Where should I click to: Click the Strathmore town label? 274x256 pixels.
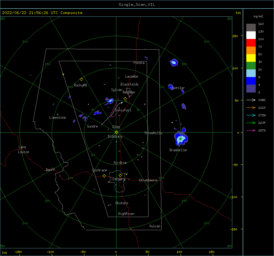pos(148,180)
